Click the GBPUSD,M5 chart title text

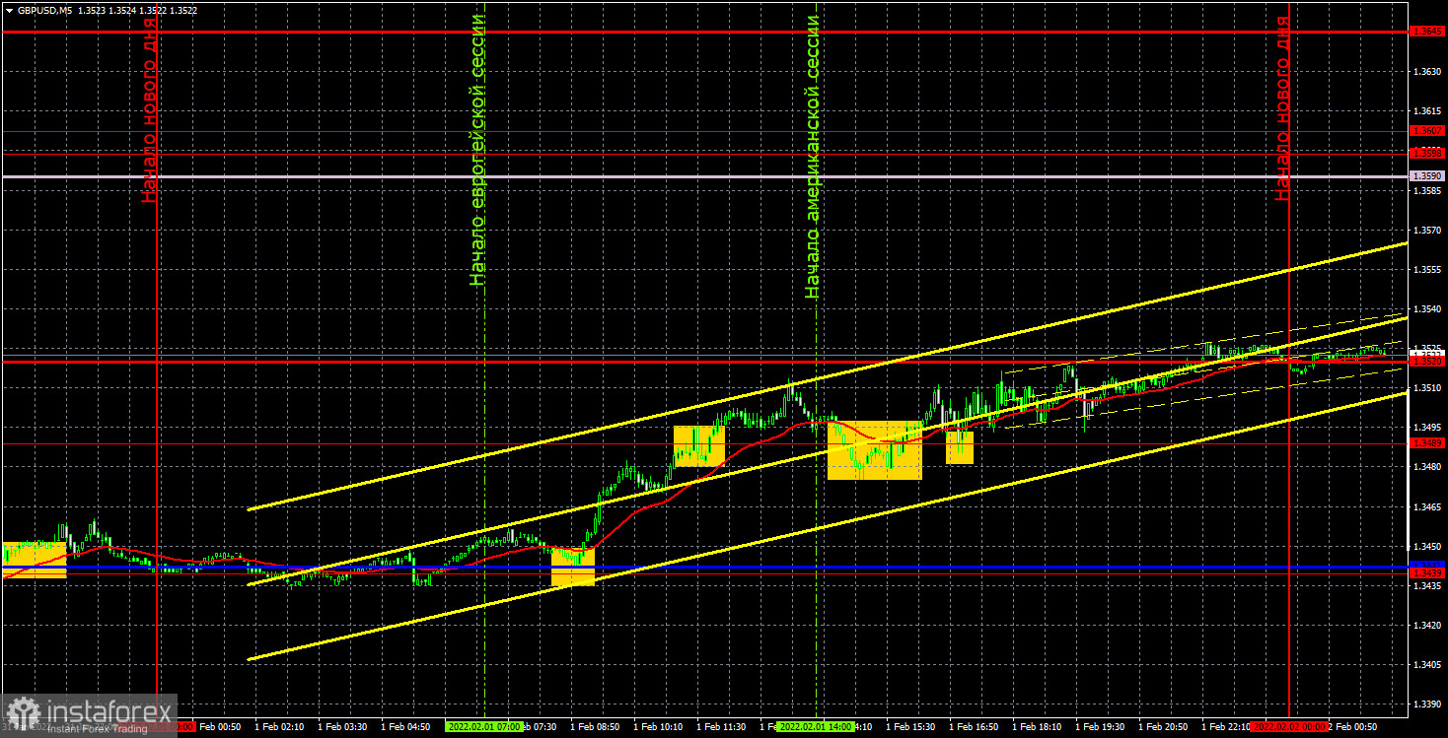(x=44, y=10)
